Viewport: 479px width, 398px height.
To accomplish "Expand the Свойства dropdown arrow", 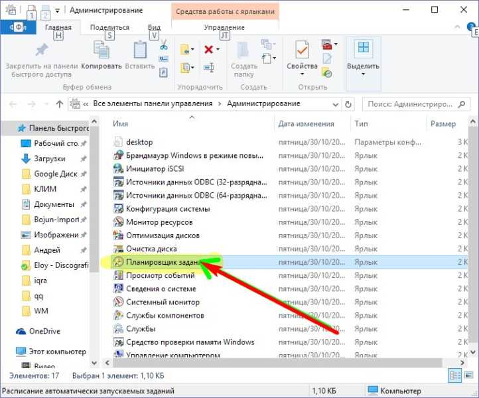I will pyautogui.click(x=302, y=74).
